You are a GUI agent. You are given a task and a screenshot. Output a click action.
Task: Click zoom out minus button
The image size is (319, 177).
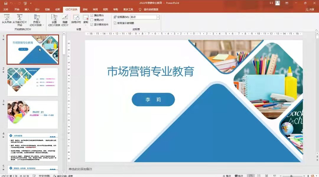[x=281, y=176]
